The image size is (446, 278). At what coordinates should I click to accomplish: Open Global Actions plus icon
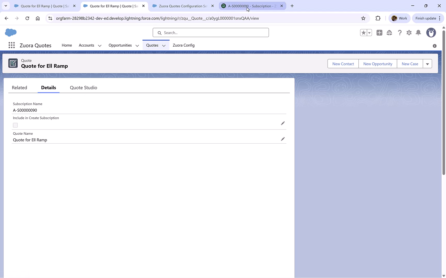pyautogui.click(x=379, y=33)
